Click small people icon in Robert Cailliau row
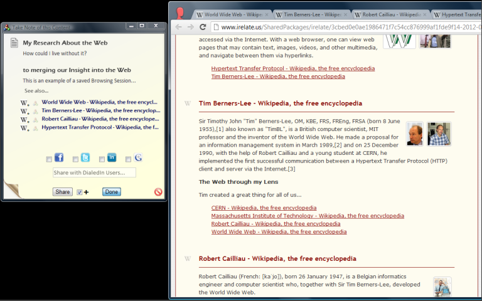Viewport: 482px width, 301px height. tap(36, 120)
